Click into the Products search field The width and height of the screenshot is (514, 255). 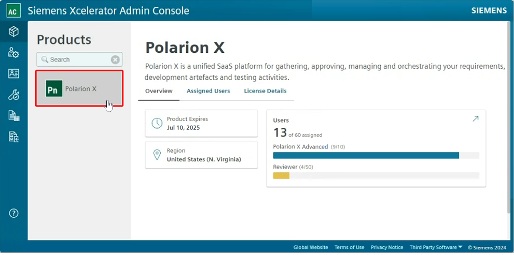pyautogui.click(x=78, y=59)
